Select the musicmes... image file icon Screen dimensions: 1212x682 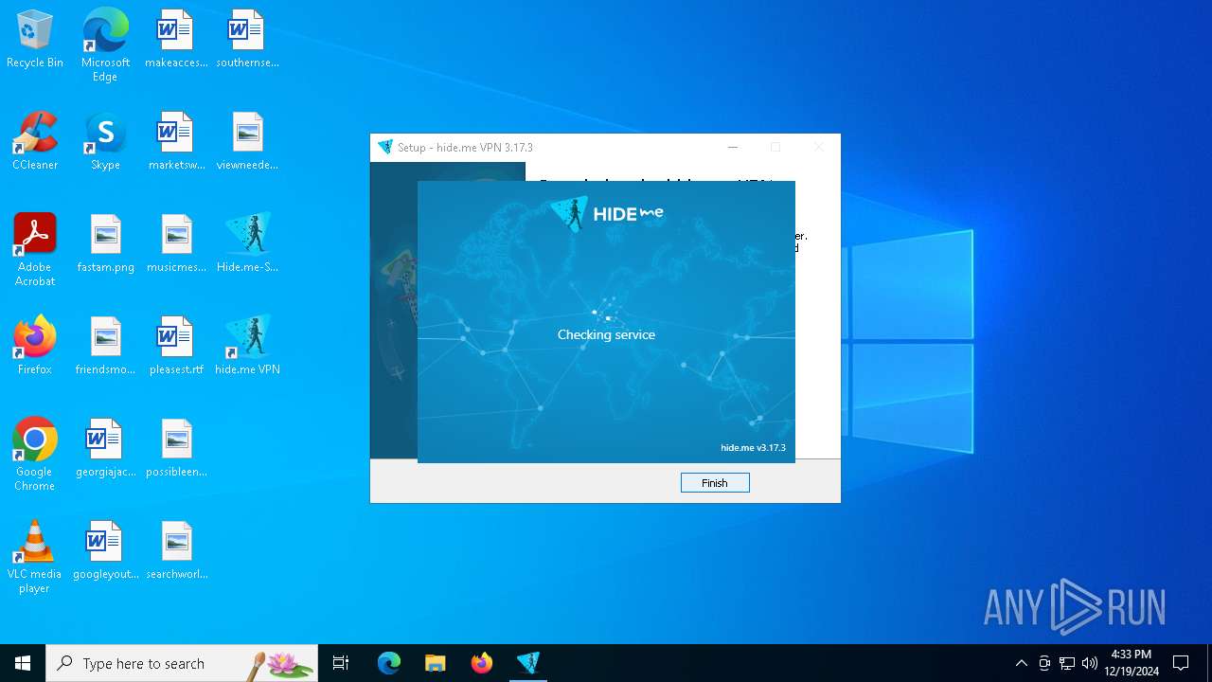coord(176,244)
